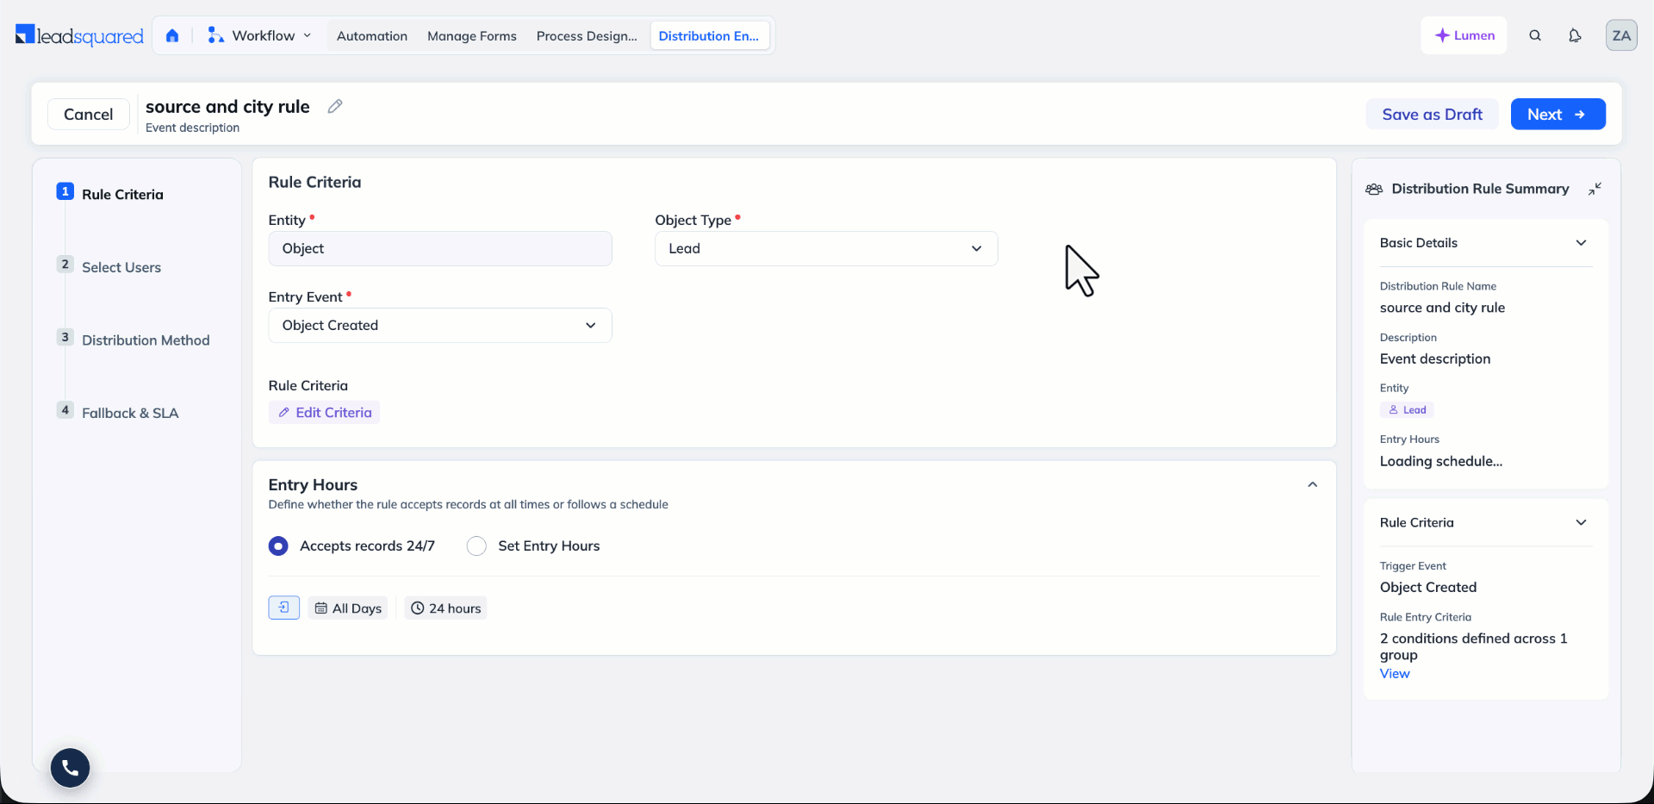The image size is (1654, 804).
Task: Open the home icon in top navigation
Action: [172, 35]
